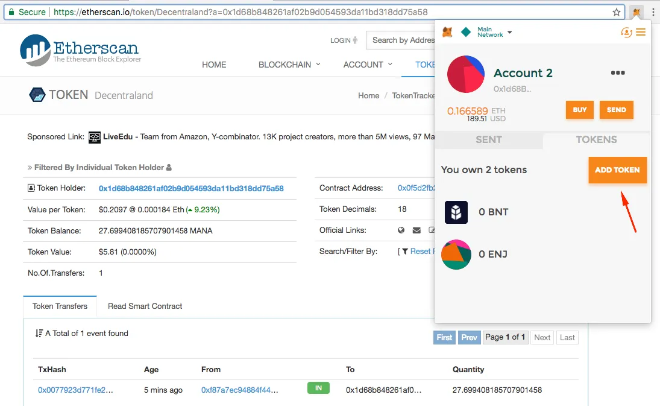This screenshot has width=660, height=406.
Task: Click the LiveEdu sponsor logo icon
Action: (x=95, y=138)
